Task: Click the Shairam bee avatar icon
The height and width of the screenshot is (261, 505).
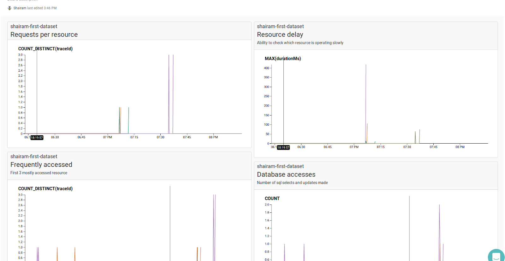Action: 9,8
